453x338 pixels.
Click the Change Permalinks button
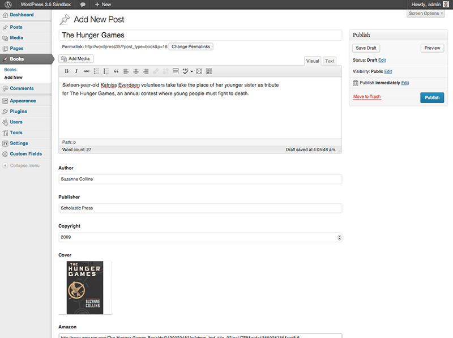click(191, 46)
